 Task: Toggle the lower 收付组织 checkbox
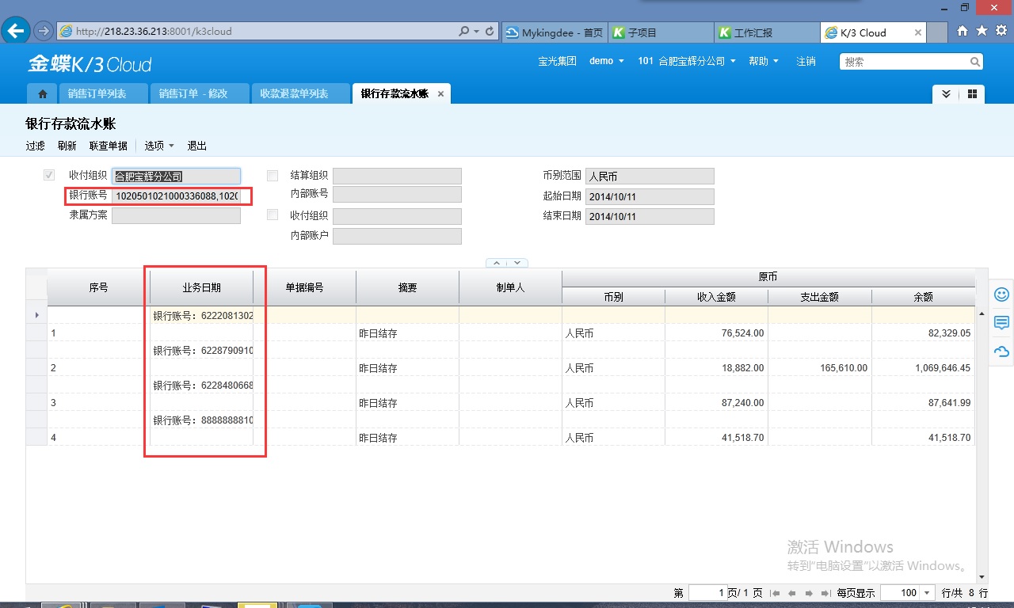(x=273, y=215)
